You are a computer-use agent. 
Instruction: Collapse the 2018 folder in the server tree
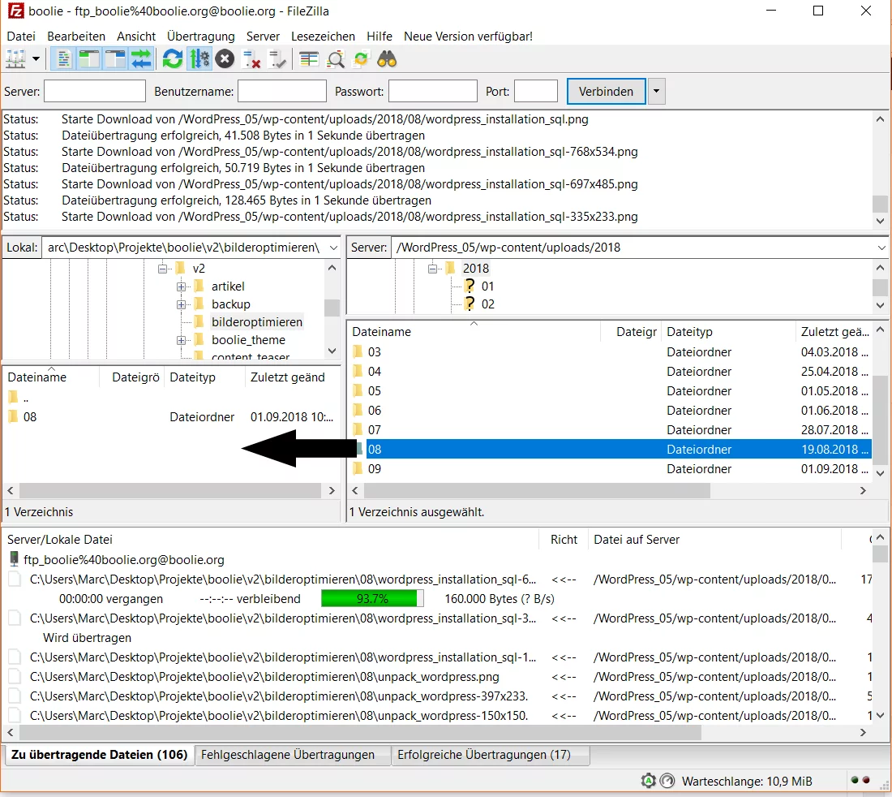point(433,268)
